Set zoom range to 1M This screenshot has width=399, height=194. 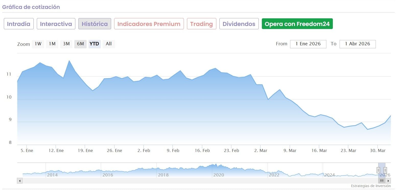tap(52, 44)
